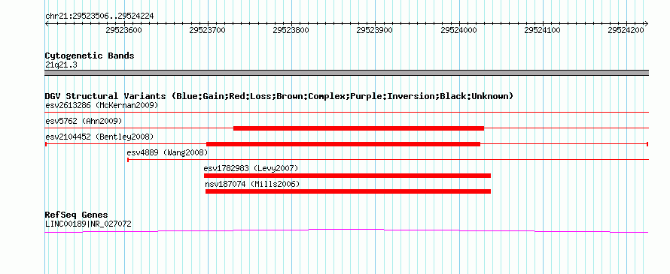Open the RefSeq Genes track title
This screenshot has height=274, width=670.
pos(77,215)
